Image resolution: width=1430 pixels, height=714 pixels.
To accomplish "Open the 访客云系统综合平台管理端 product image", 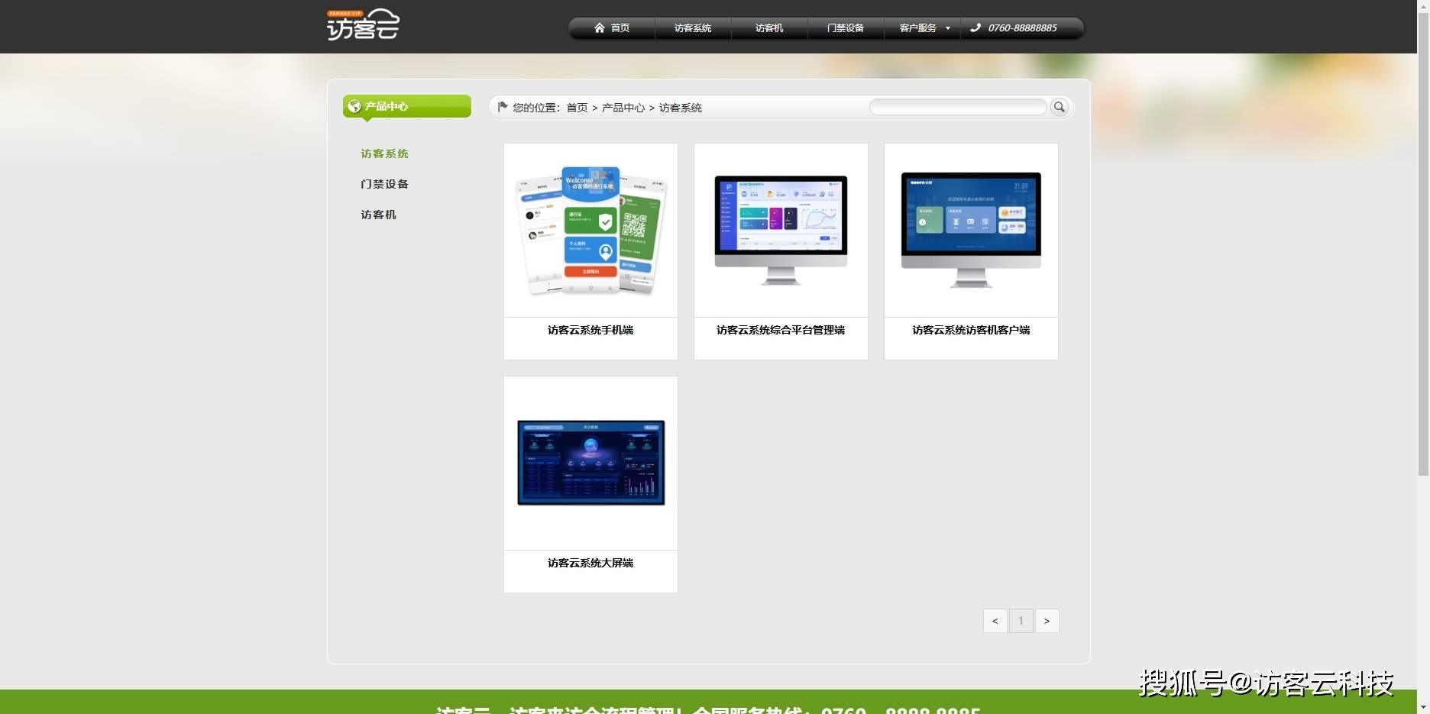I will click(781, 230).
